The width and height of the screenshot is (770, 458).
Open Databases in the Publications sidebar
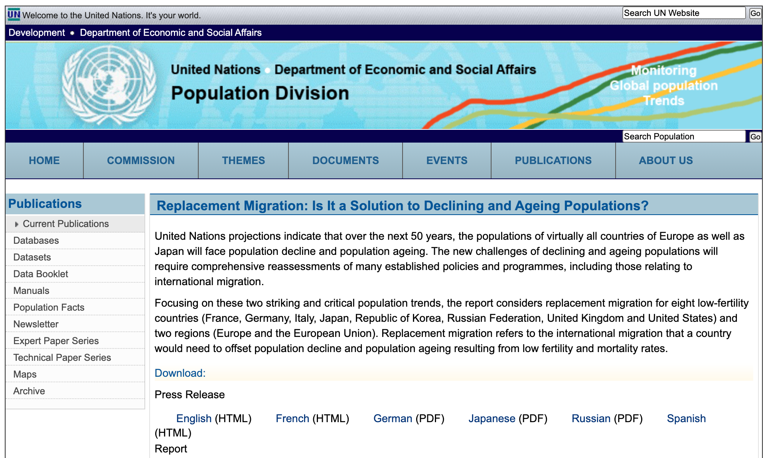click(x=36, y=241)
